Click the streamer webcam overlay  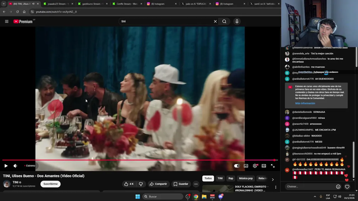coord(319,23)
